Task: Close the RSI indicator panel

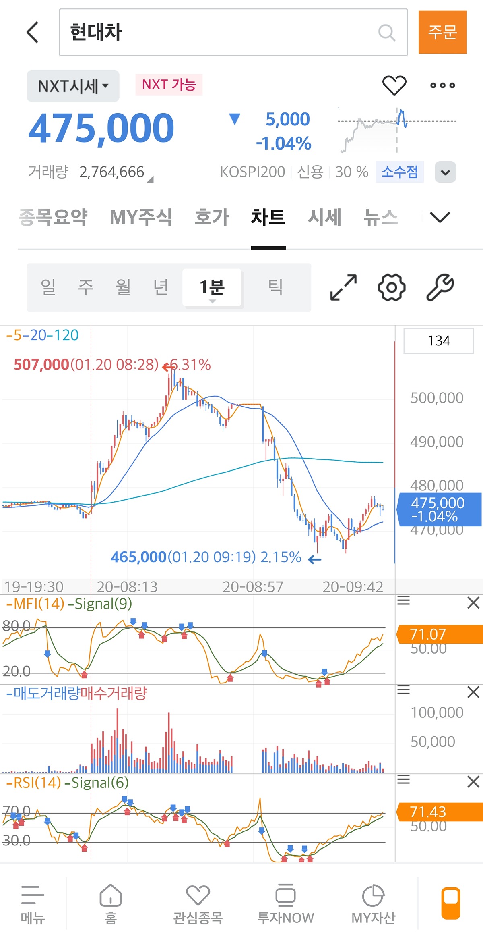Action: pyautogui.click(x=473, y=782)
